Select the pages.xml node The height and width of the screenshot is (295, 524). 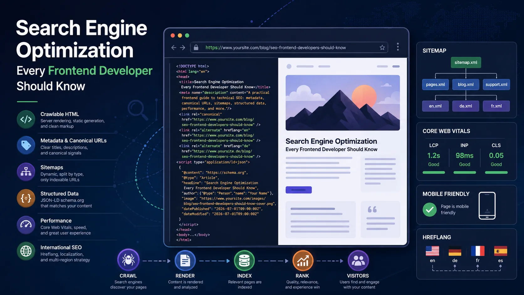(435, 84)
